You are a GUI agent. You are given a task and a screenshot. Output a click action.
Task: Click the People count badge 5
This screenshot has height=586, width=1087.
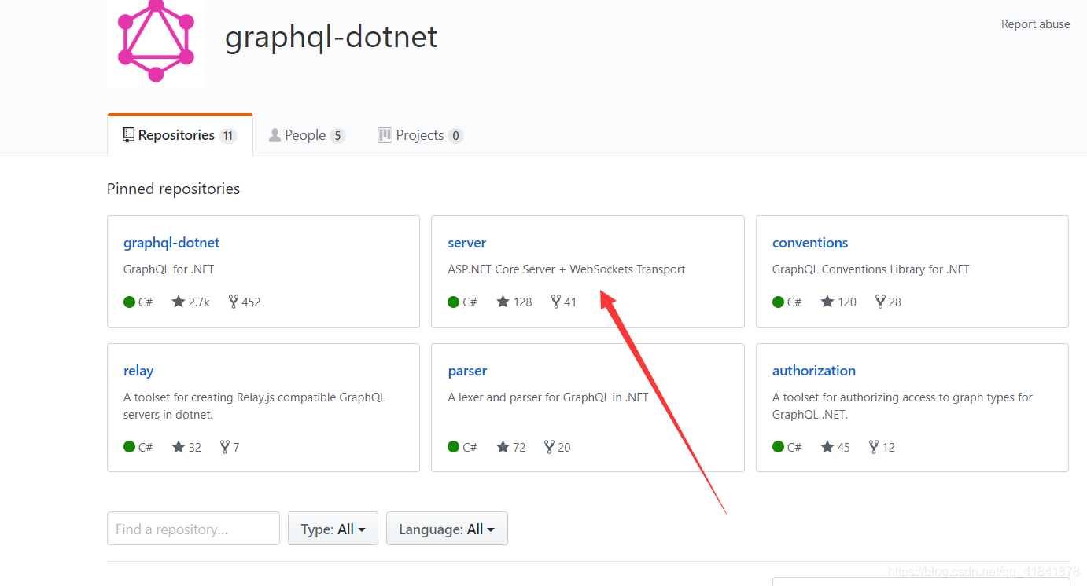point(337,136)
